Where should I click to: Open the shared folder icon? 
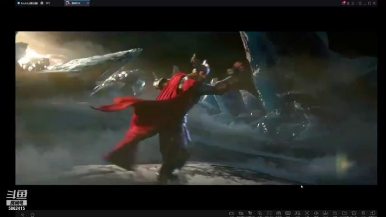point(345,213)
